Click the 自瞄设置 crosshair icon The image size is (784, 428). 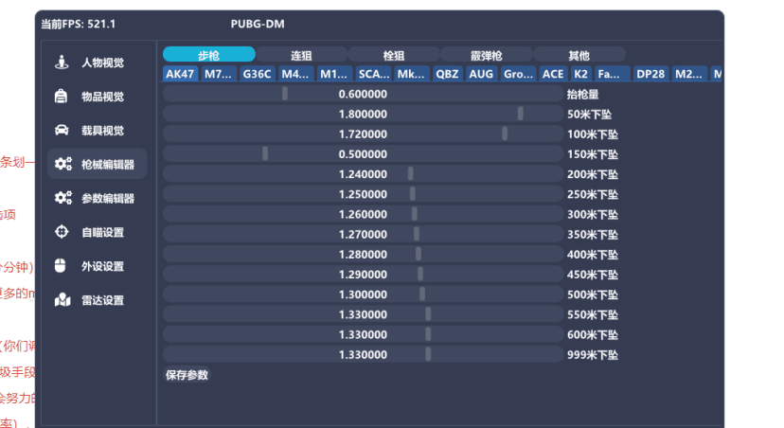click(62, 232)
